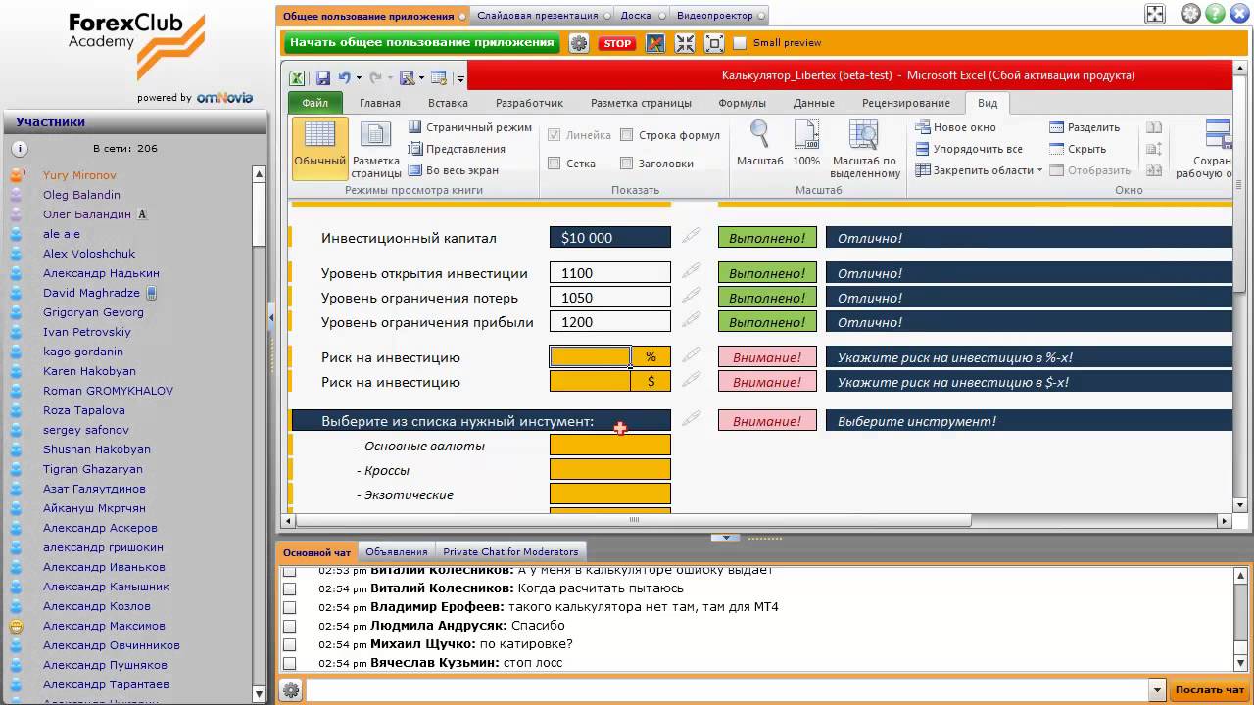
Task: Switch to the Главная ribbon tab
Action: 380,103
